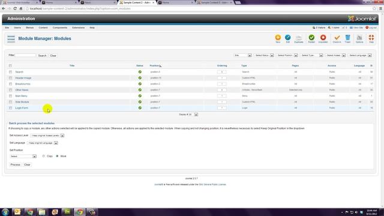
Task: Check the Breadcrumbs module checkbox
Action: click(x=10, y=84)
